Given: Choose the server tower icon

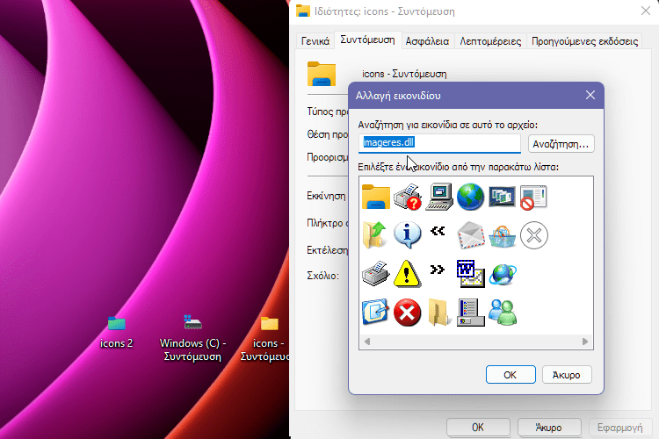Looking at the screenshot, I should point(470,313).
